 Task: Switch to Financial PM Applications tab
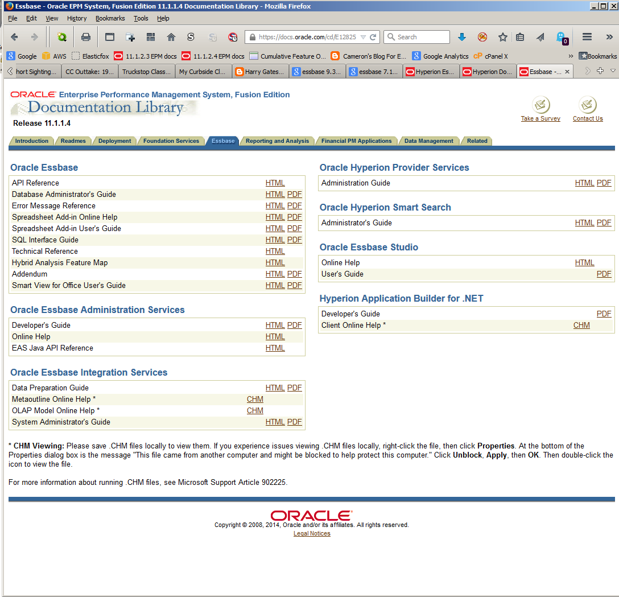(356, 141)
